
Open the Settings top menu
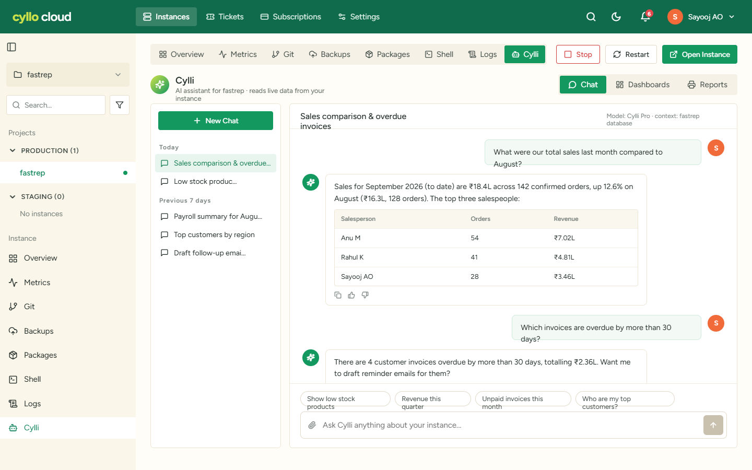pos(359,17)
